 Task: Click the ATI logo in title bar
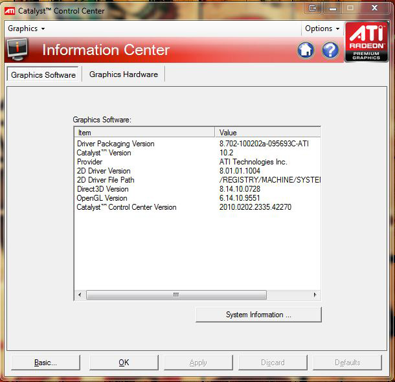(x=10, y=11)
